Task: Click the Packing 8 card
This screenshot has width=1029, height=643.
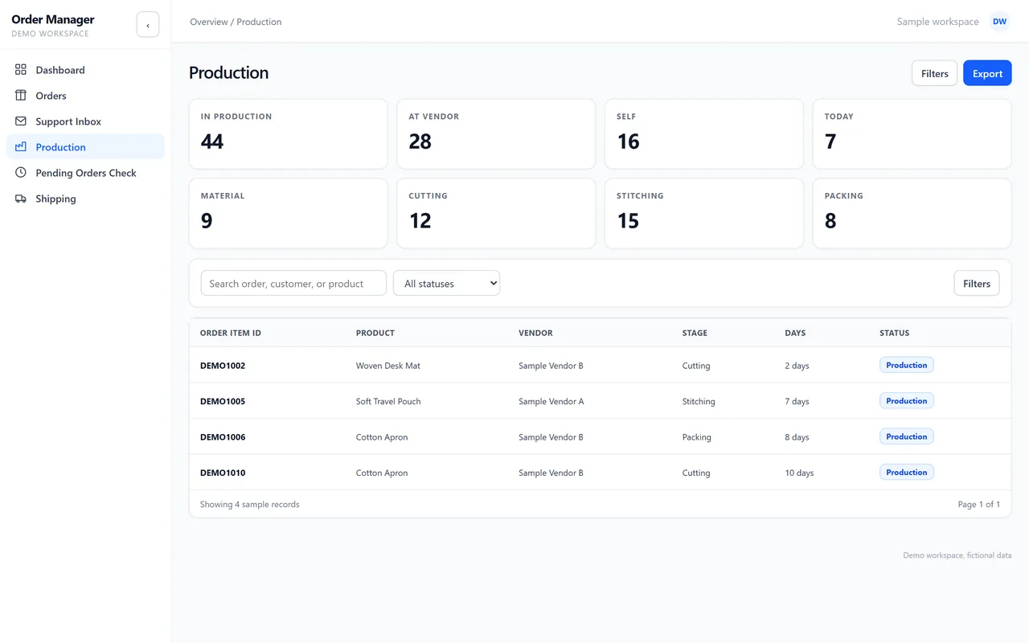Action: click(x=912, y=213)
